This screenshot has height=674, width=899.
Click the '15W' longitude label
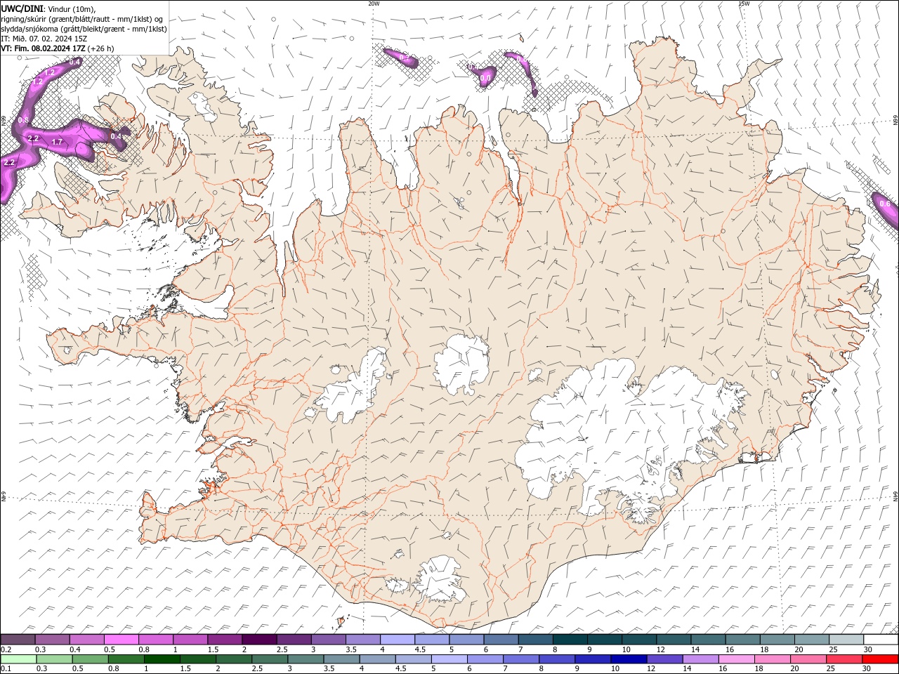tap(744, 4)
